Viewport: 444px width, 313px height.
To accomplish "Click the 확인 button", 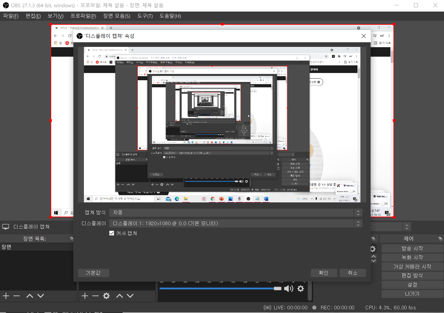I will (x=324, y=273).
